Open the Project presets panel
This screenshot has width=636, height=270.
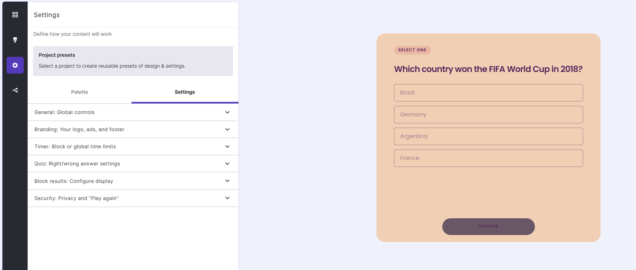click(x=133, y=61)
